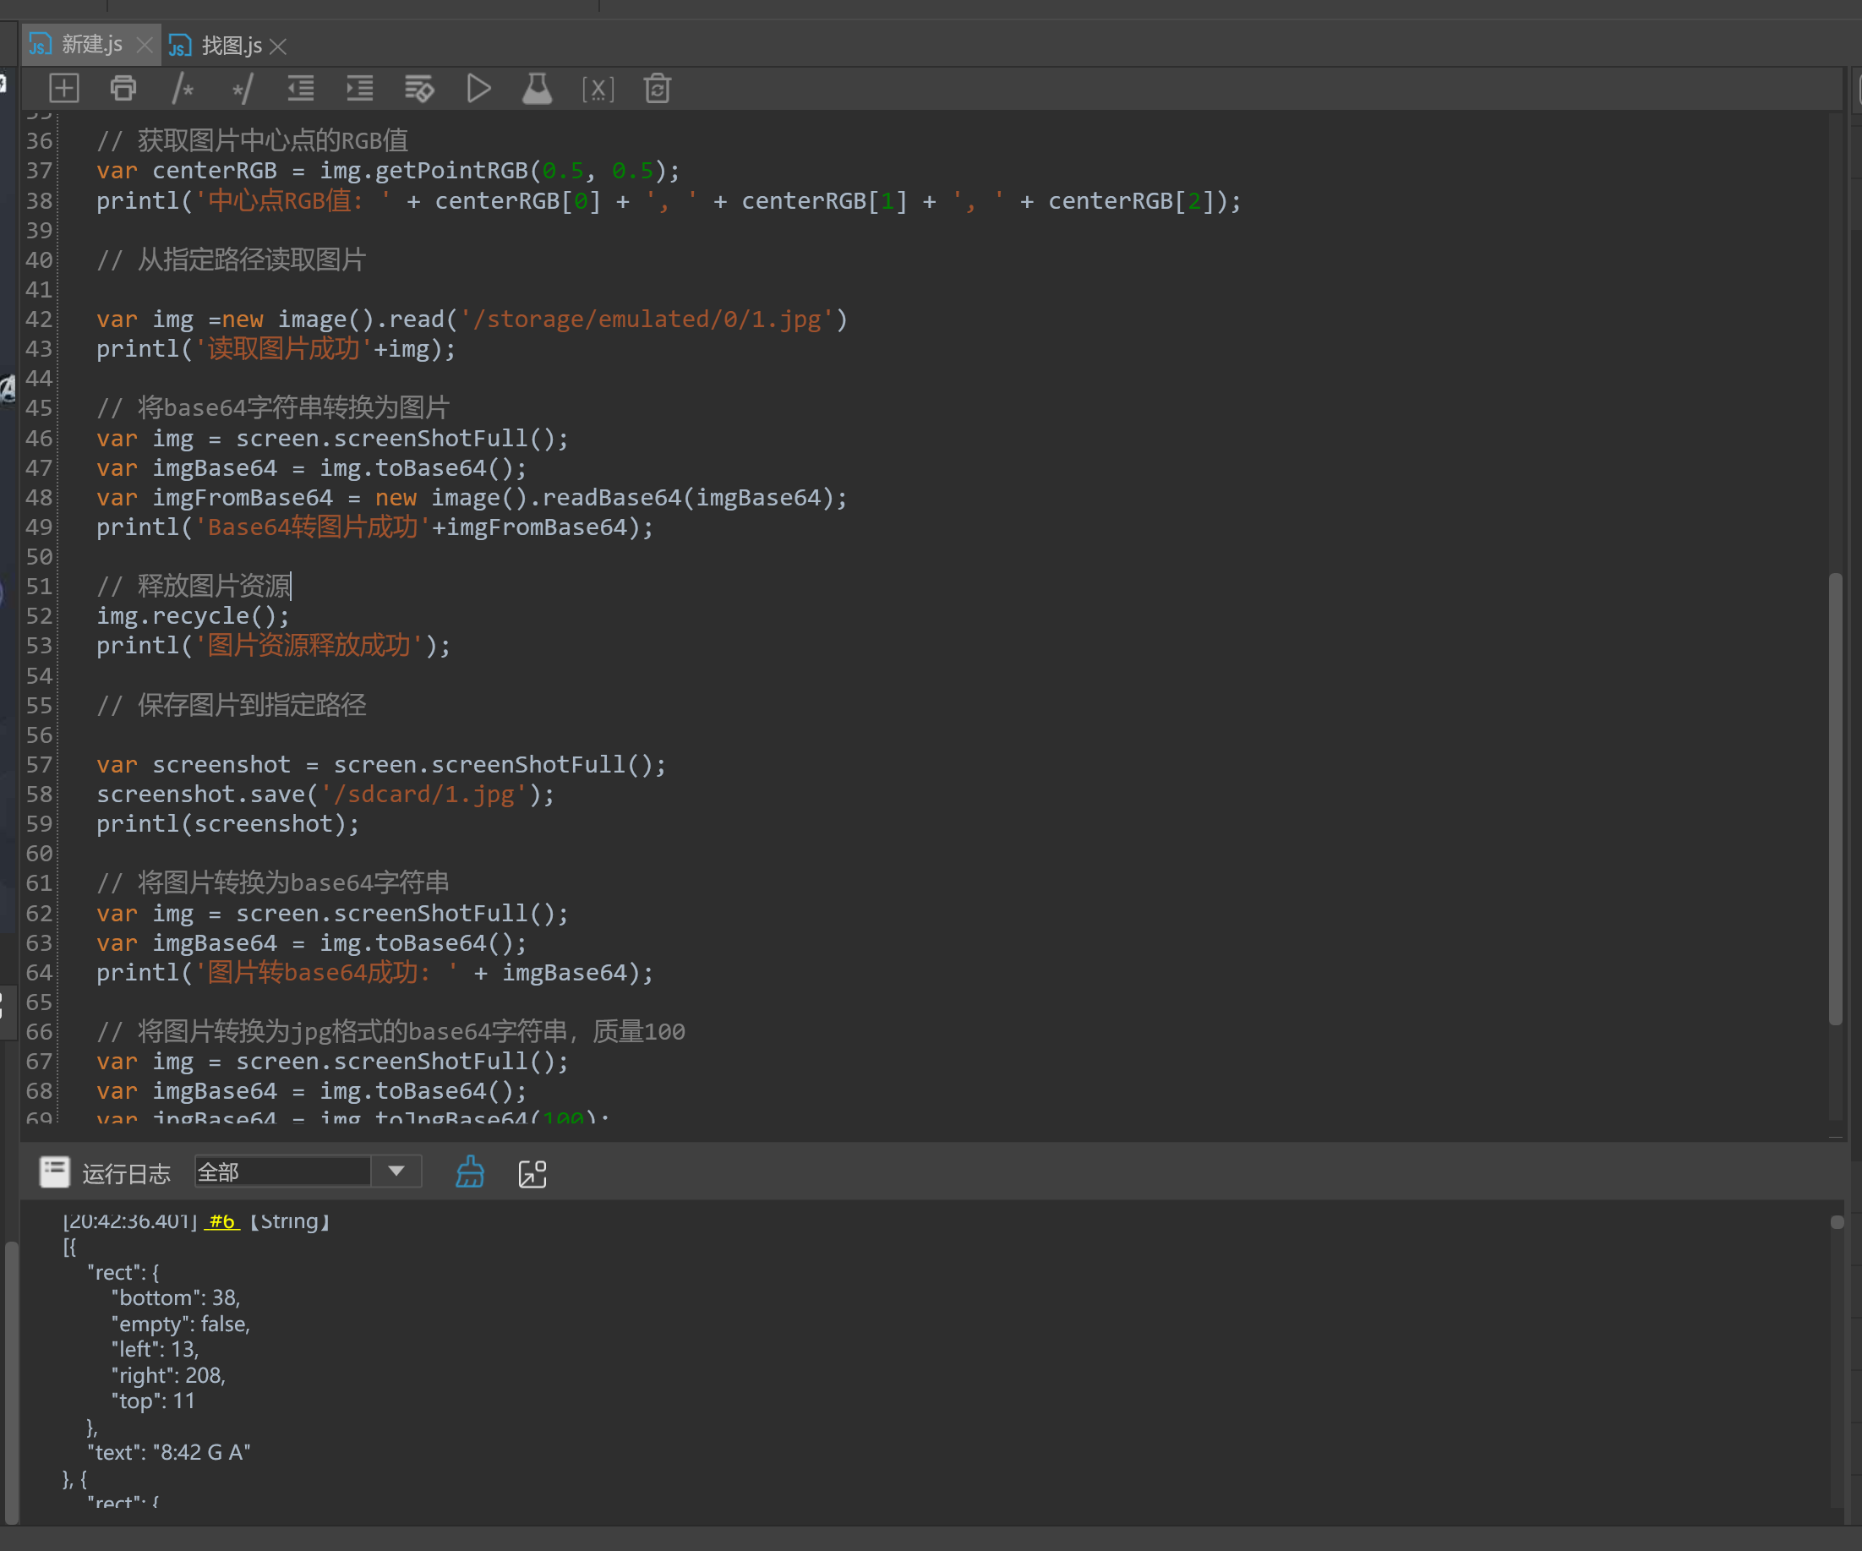Click println(screenshot) on line 59

click(227, 824)
